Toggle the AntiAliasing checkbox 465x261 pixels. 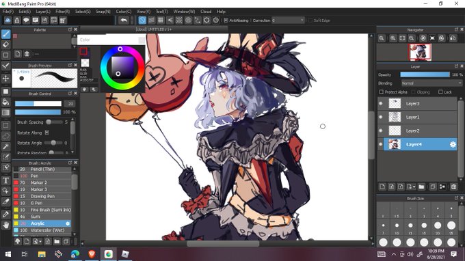tap(226, 20)
